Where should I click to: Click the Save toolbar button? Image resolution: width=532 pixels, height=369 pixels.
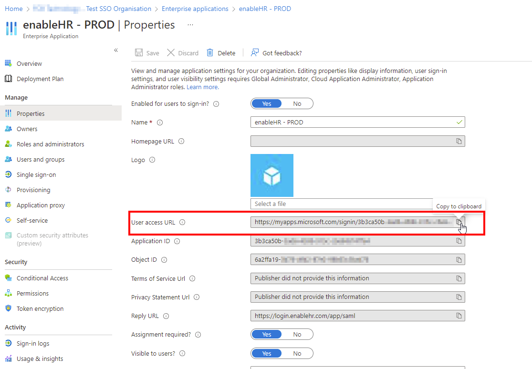tap(147, 53)
